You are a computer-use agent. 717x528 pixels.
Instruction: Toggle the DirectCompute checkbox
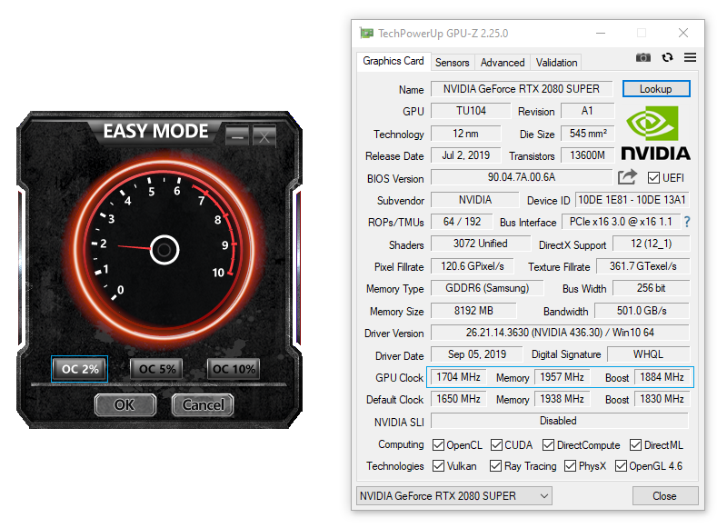tap(548, 444)
